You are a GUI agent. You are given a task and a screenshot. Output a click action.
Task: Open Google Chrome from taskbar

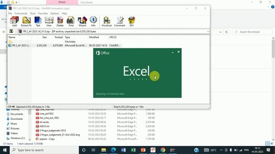pos(163,150)
